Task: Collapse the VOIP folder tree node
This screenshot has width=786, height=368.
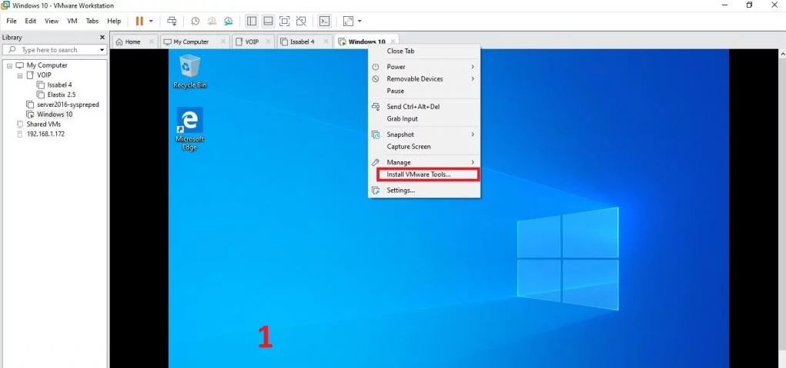Action: click(20, 75)
